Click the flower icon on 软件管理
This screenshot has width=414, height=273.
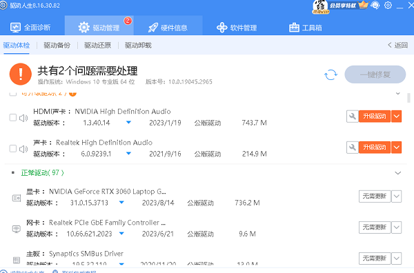[x=221, y=28]
